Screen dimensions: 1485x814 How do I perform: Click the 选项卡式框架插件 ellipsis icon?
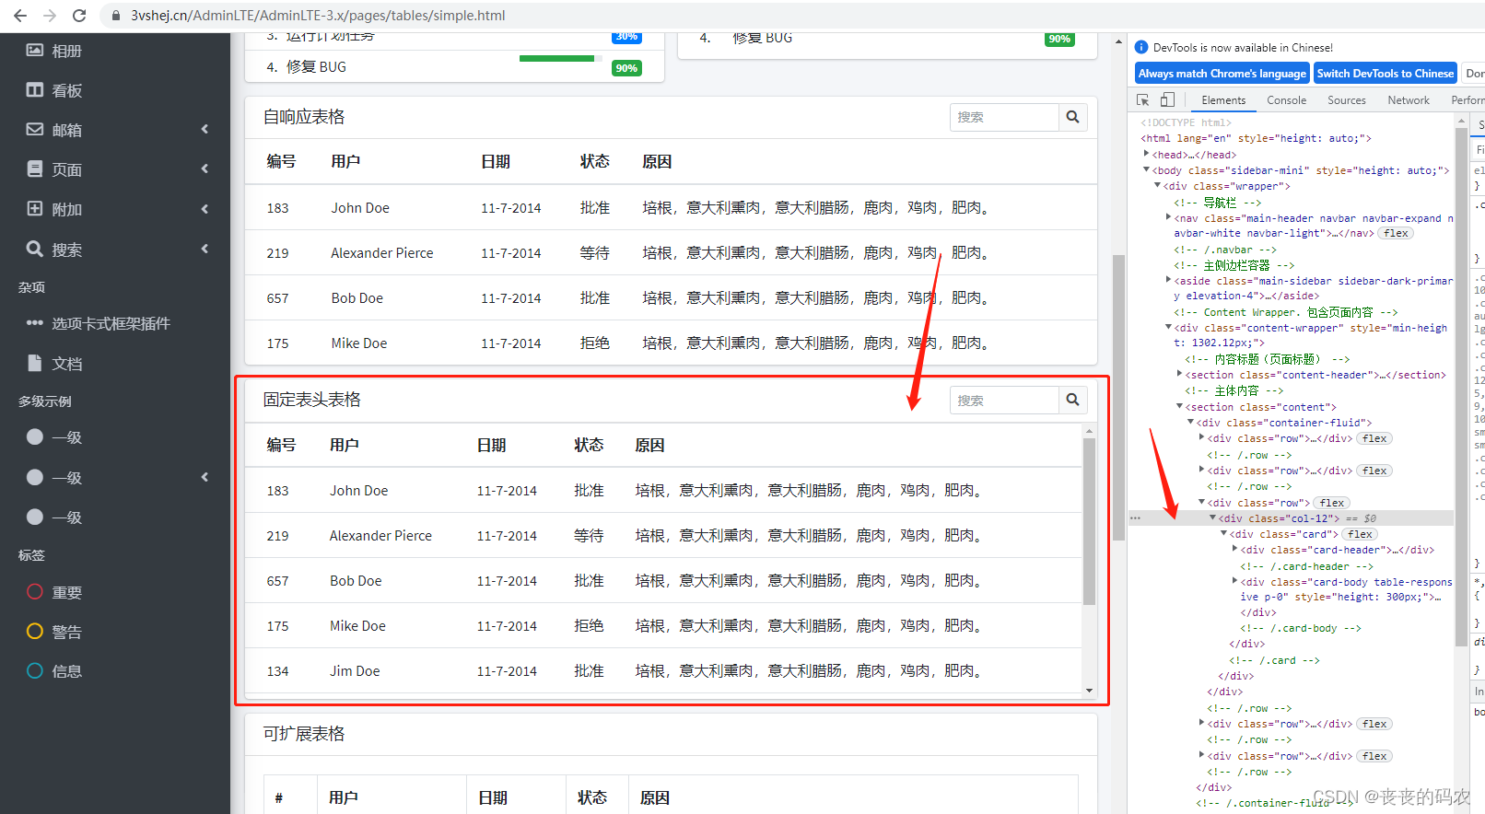(x=35, y=323)
